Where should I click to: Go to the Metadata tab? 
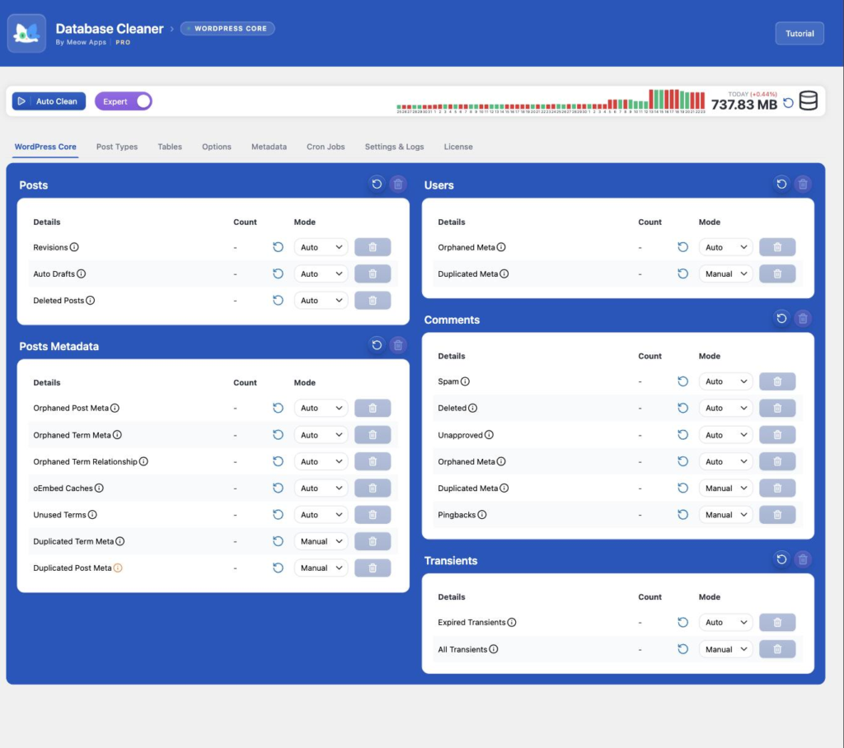(269, 147)
